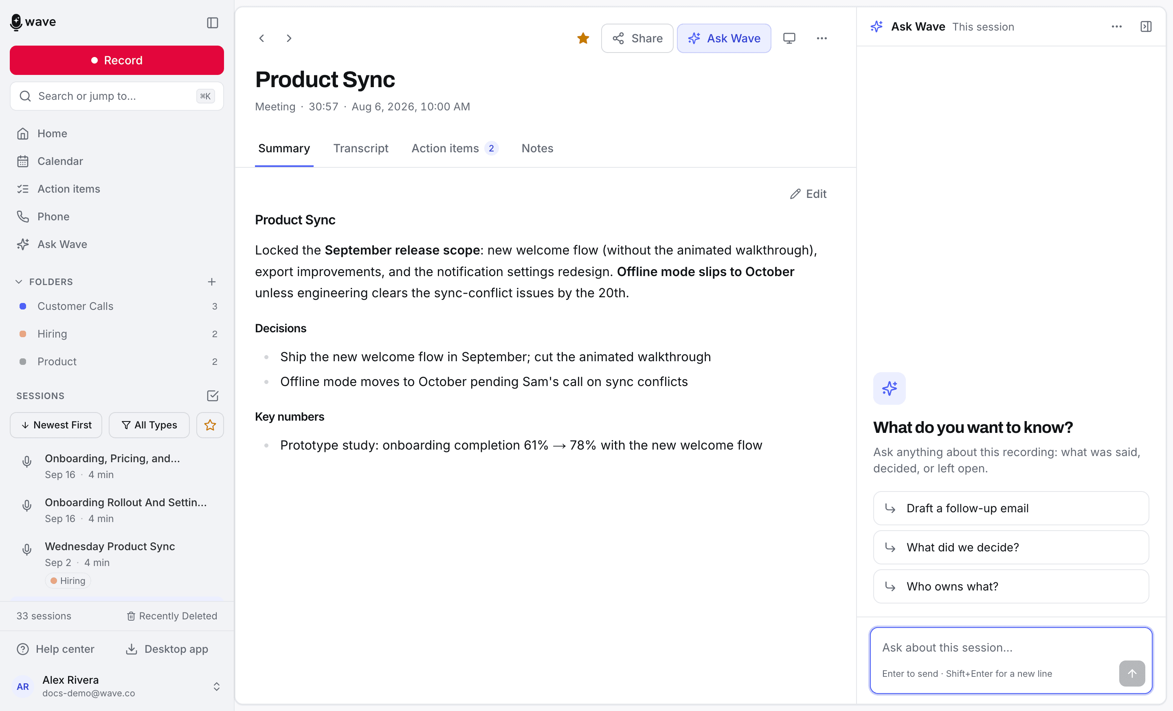The image size is (1173, 711).
Task: Go to previous session arrow
Action: (x=261, y=38)
